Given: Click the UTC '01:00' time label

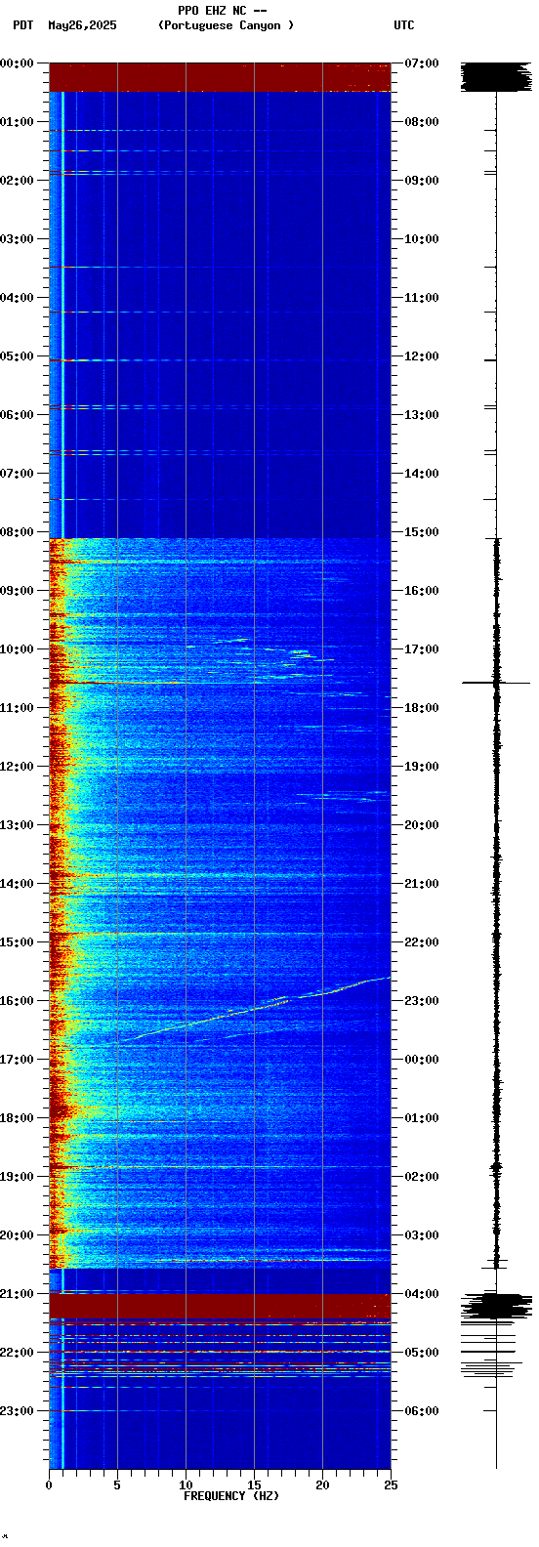Looking at the screenshot, I should pos(422,1118).
